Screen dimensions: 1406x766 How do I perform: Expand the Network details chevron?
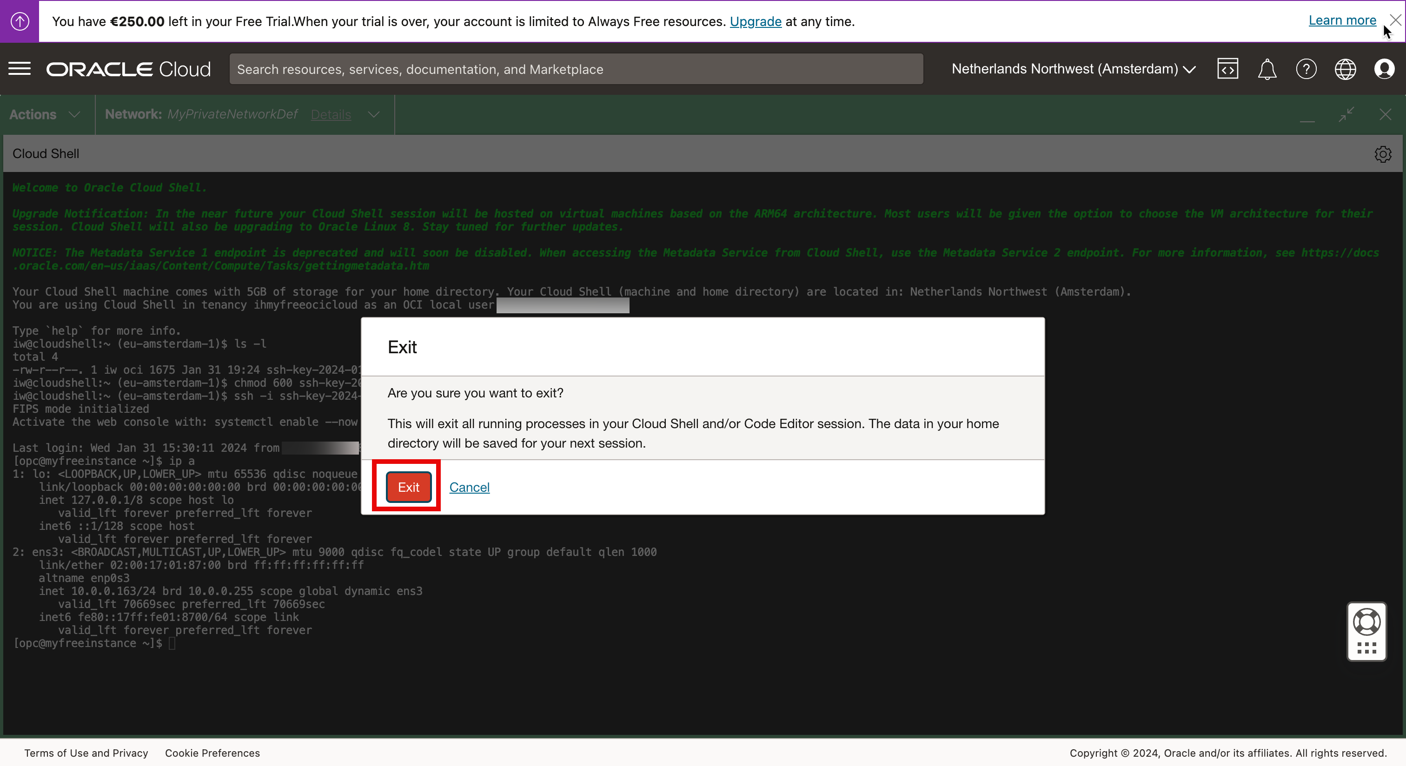[373, 114]
